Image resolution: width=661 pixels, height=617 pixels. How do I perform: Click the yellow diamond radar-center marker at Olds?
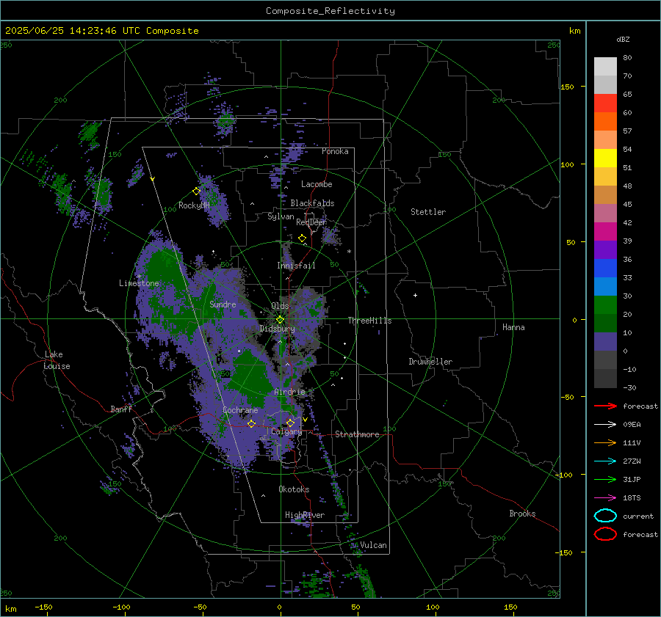(280, 320)
